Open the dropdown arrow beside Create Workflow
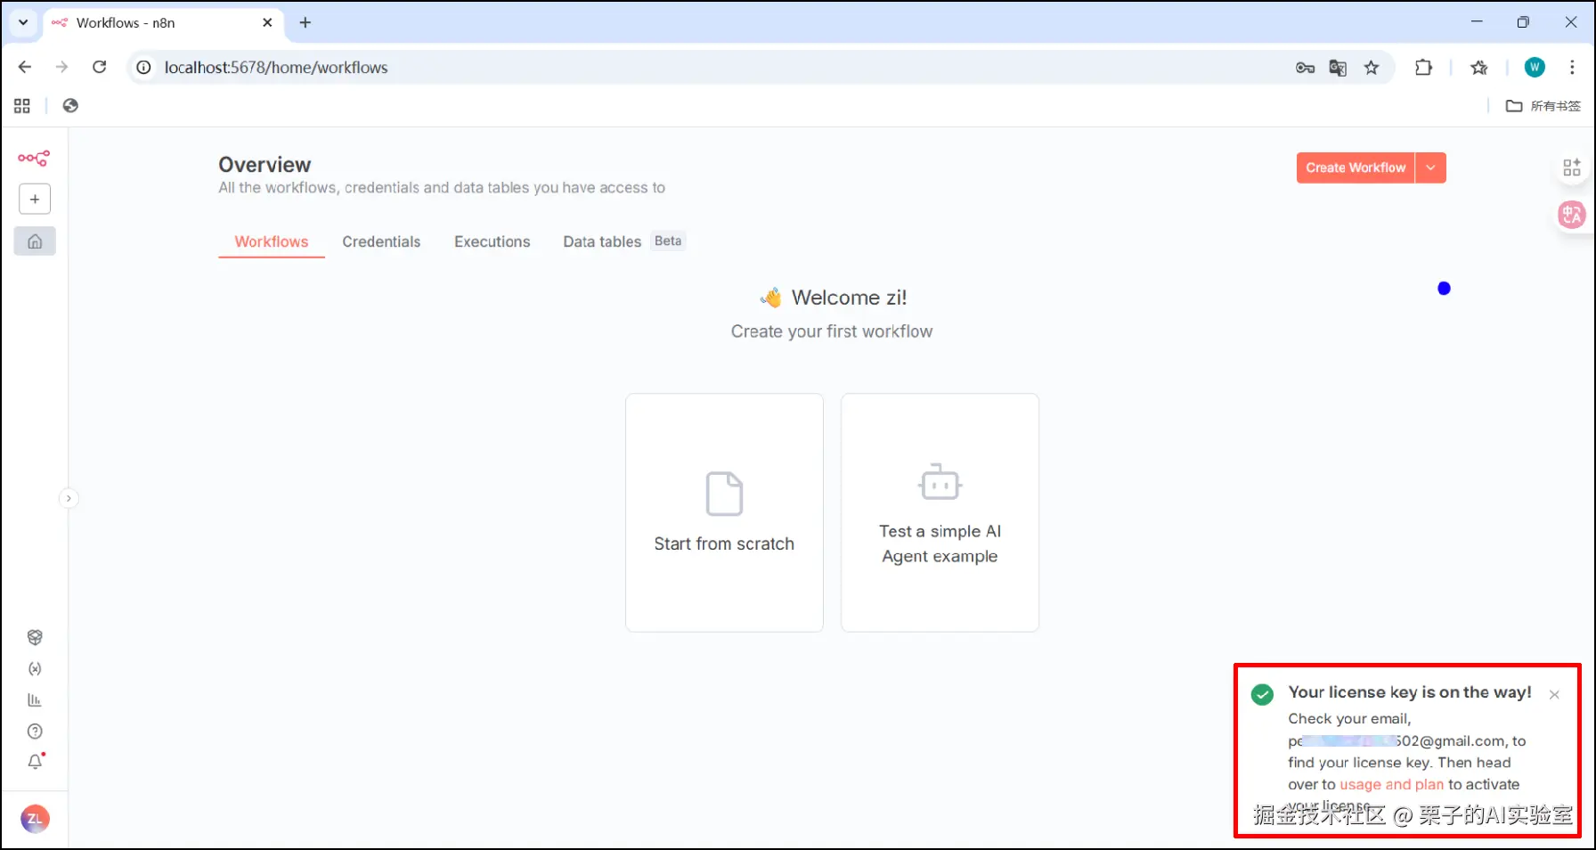1596x850 pixels. 1430,168
